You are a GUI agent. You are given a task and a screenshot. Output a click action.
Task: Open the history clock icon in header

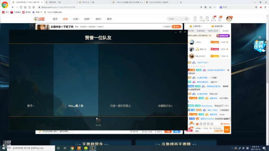pyautogui.click(x=195, y=19)
